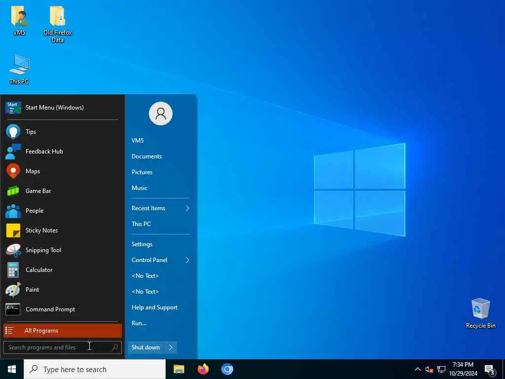
Task: Open the Maps pin icon
Action: pos(13,171)
